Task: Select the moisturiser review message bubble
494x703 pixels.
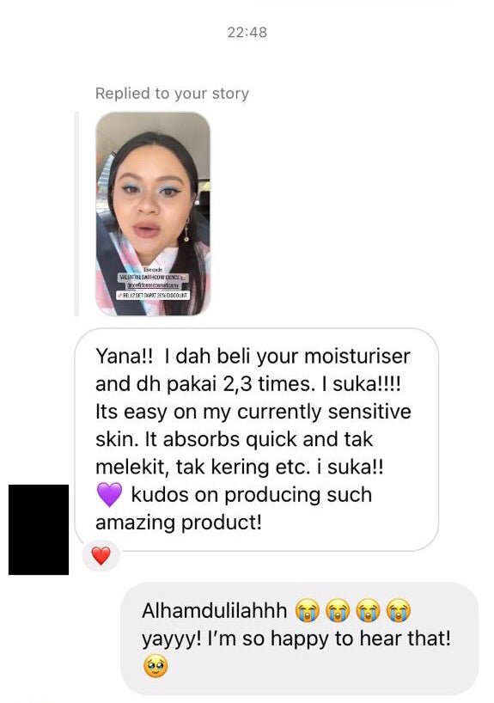Action: (x=256, y=439)
